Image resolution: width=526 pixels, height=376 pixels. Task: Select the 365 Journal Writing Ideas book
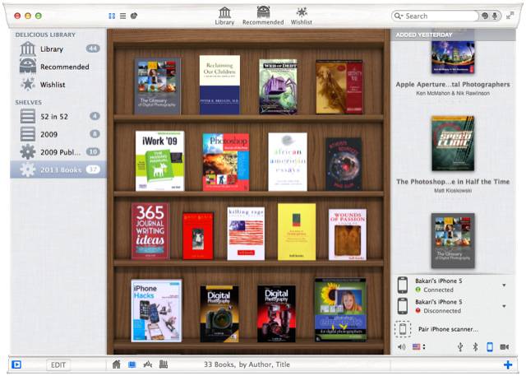[x=150, y=231]
